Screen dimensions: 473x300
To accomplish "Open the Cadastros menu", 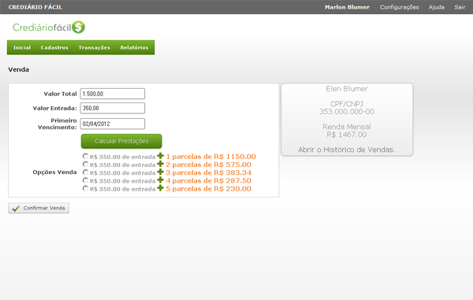I will click(54, 47).
